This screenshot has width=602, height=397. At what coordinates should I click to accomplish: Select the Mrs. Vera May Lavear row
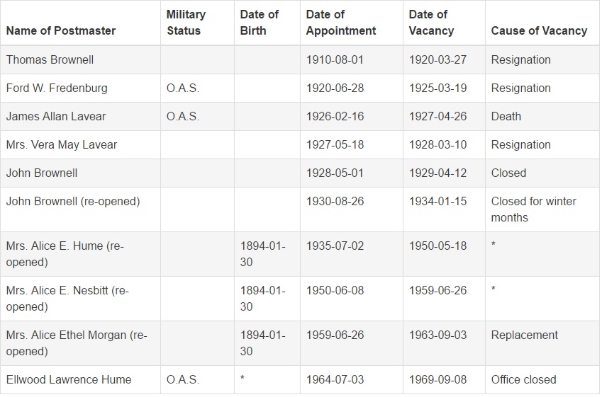(x=300, y=145)
